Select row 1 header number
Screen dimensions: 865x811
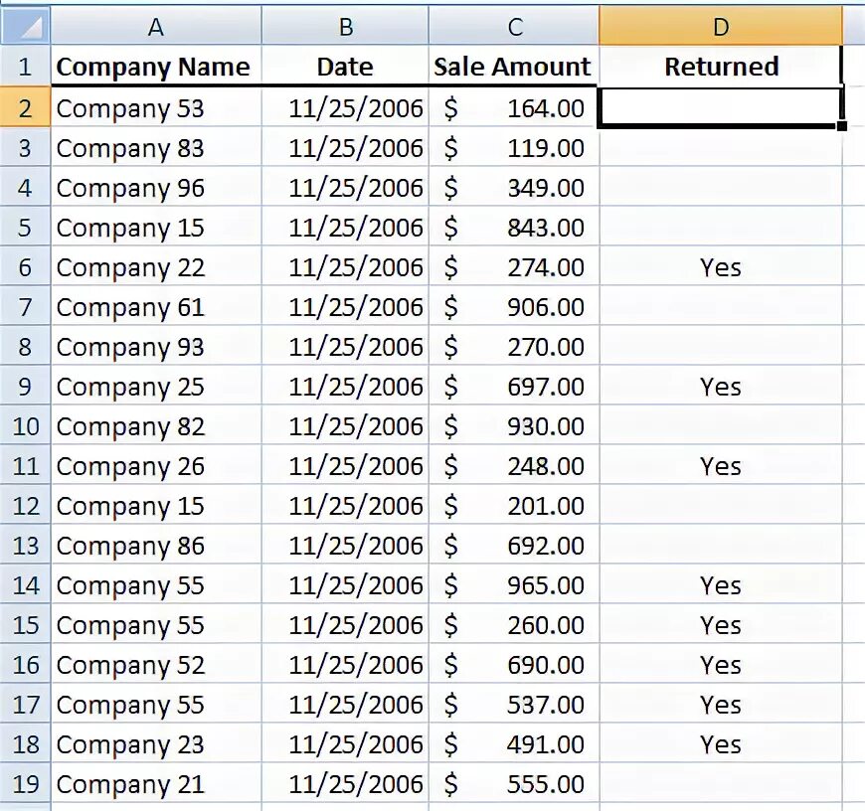pyautogui.click(x=25, y=68)
